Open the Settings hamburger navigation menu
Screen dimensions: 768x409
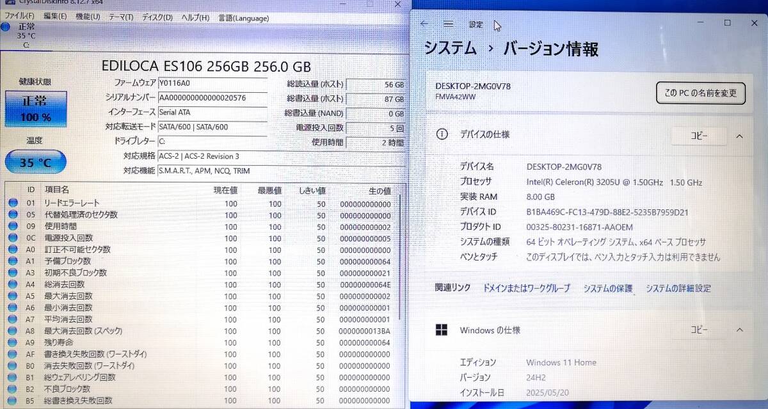pyautogui.click(x=448, y=24)
